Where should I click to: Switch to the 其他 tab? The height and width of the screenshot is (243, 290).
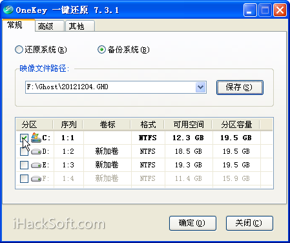(80, 26)
